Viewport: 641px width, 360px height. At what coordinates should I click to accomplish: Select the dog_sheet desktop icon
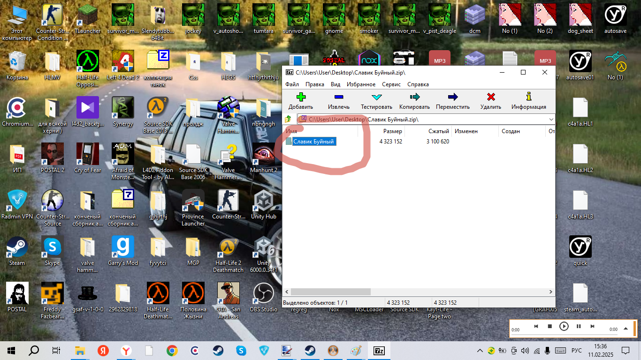coord(580,19)
